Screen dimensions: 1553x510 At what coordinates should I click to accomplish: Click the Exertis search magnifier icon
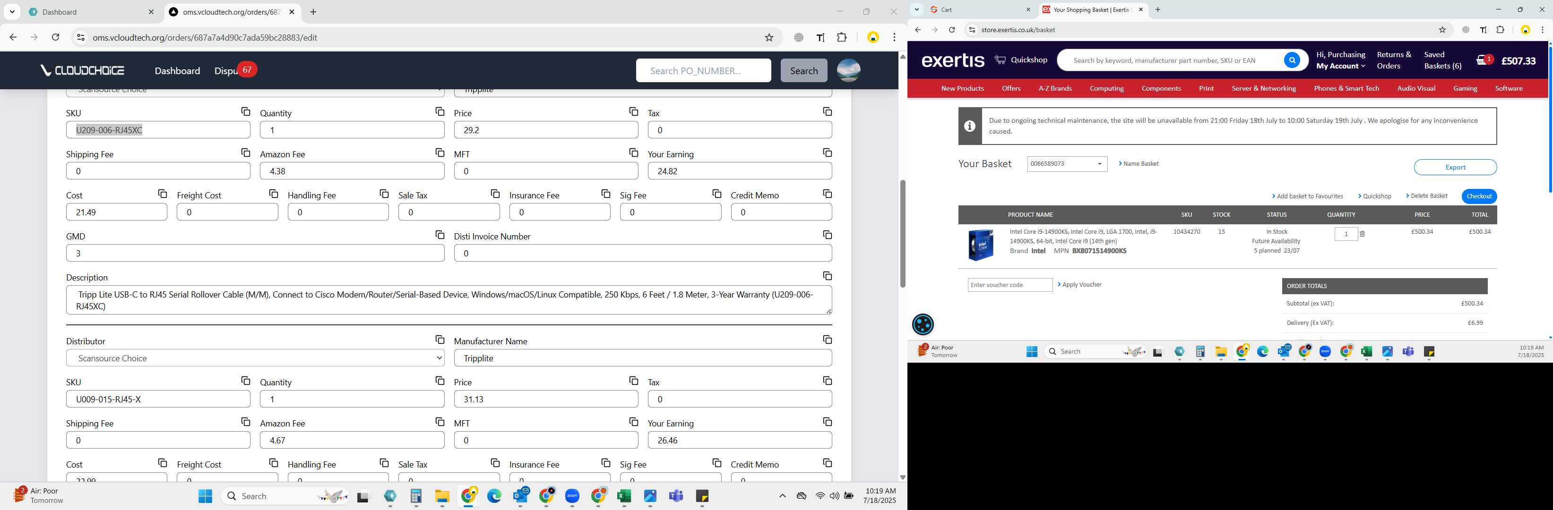1291,60
